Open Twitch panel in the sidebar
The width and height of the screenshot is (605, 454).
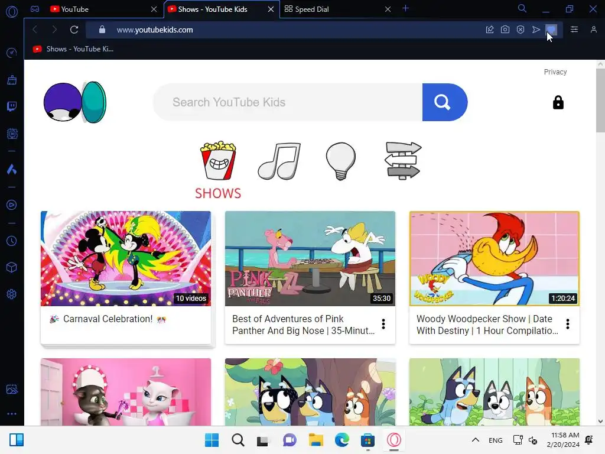[12, 106]
